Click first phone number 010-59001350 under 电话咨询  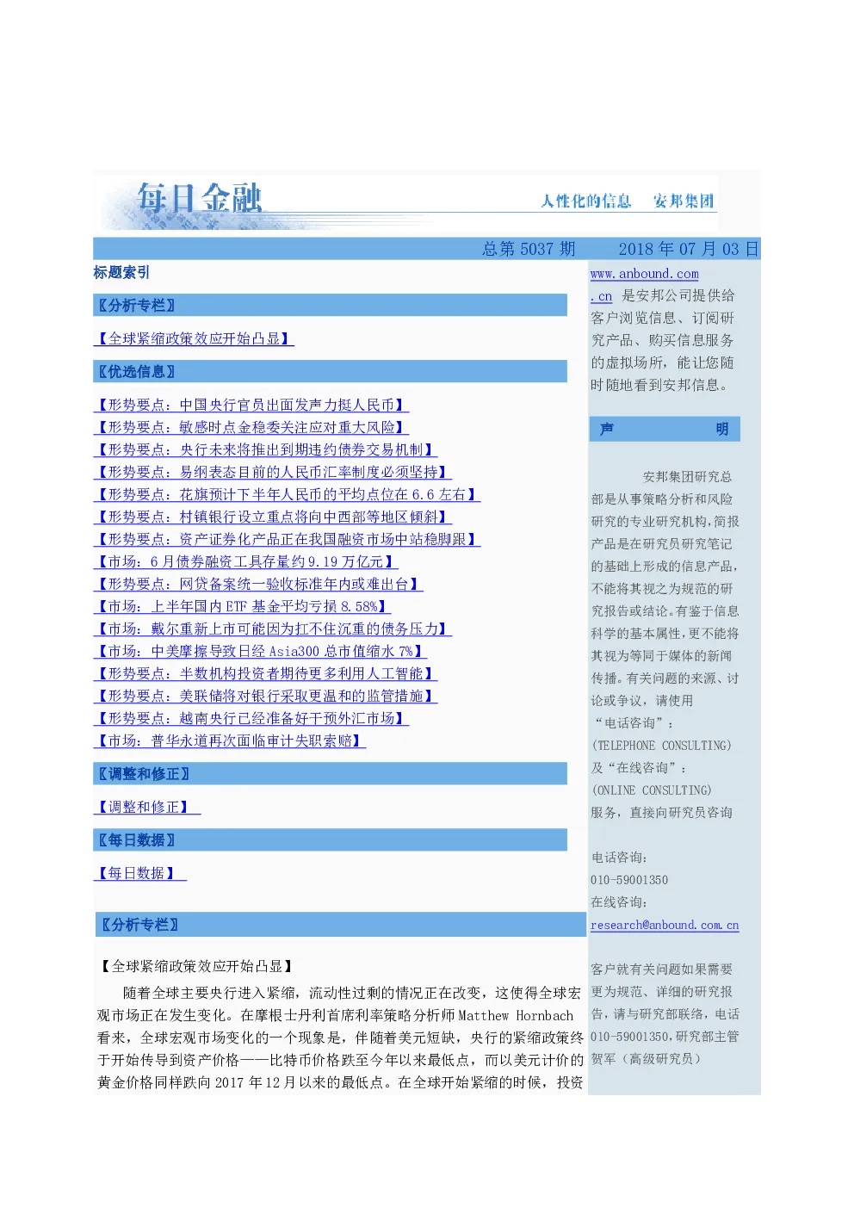click(629, 880)
